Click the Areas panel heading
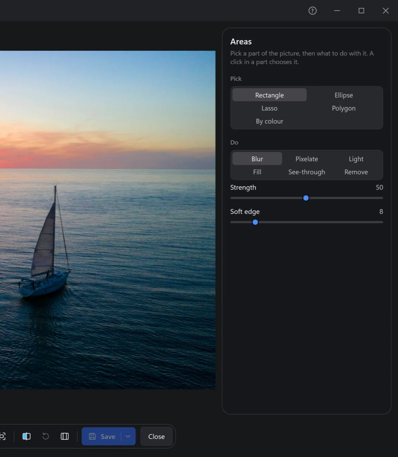The image size is (398, 457). (241, 42)
